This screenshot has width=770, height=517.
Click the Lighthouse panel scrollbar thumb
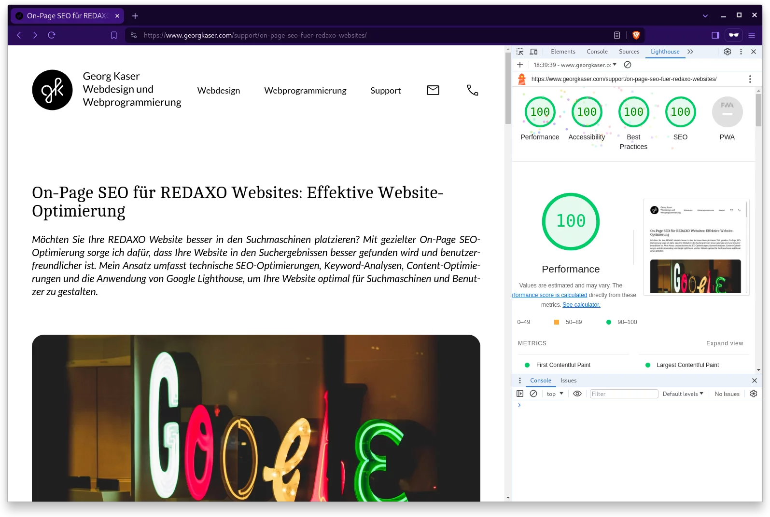(x=758, y=110)
